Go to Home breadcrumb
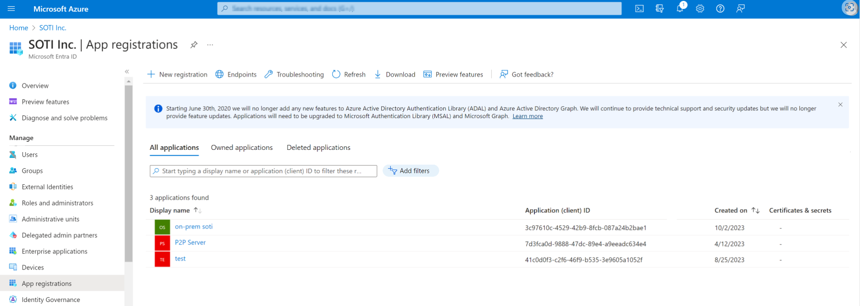 [19, 28]
